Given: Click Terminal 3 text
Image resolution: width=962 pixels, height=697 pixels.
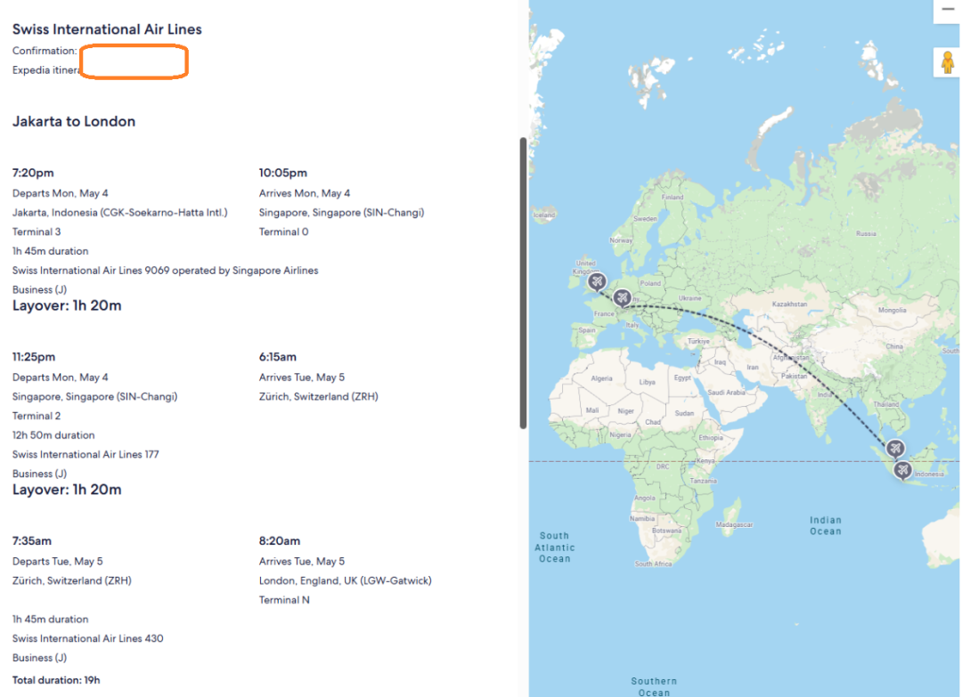Looking at the screenshot, I should [37, 231].
